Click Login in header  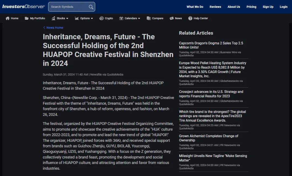coord(284,7)
